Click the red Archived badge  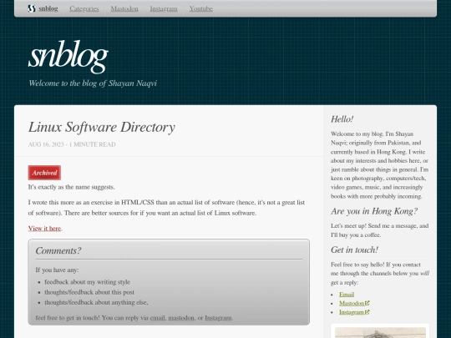click(x=44, y=173)
